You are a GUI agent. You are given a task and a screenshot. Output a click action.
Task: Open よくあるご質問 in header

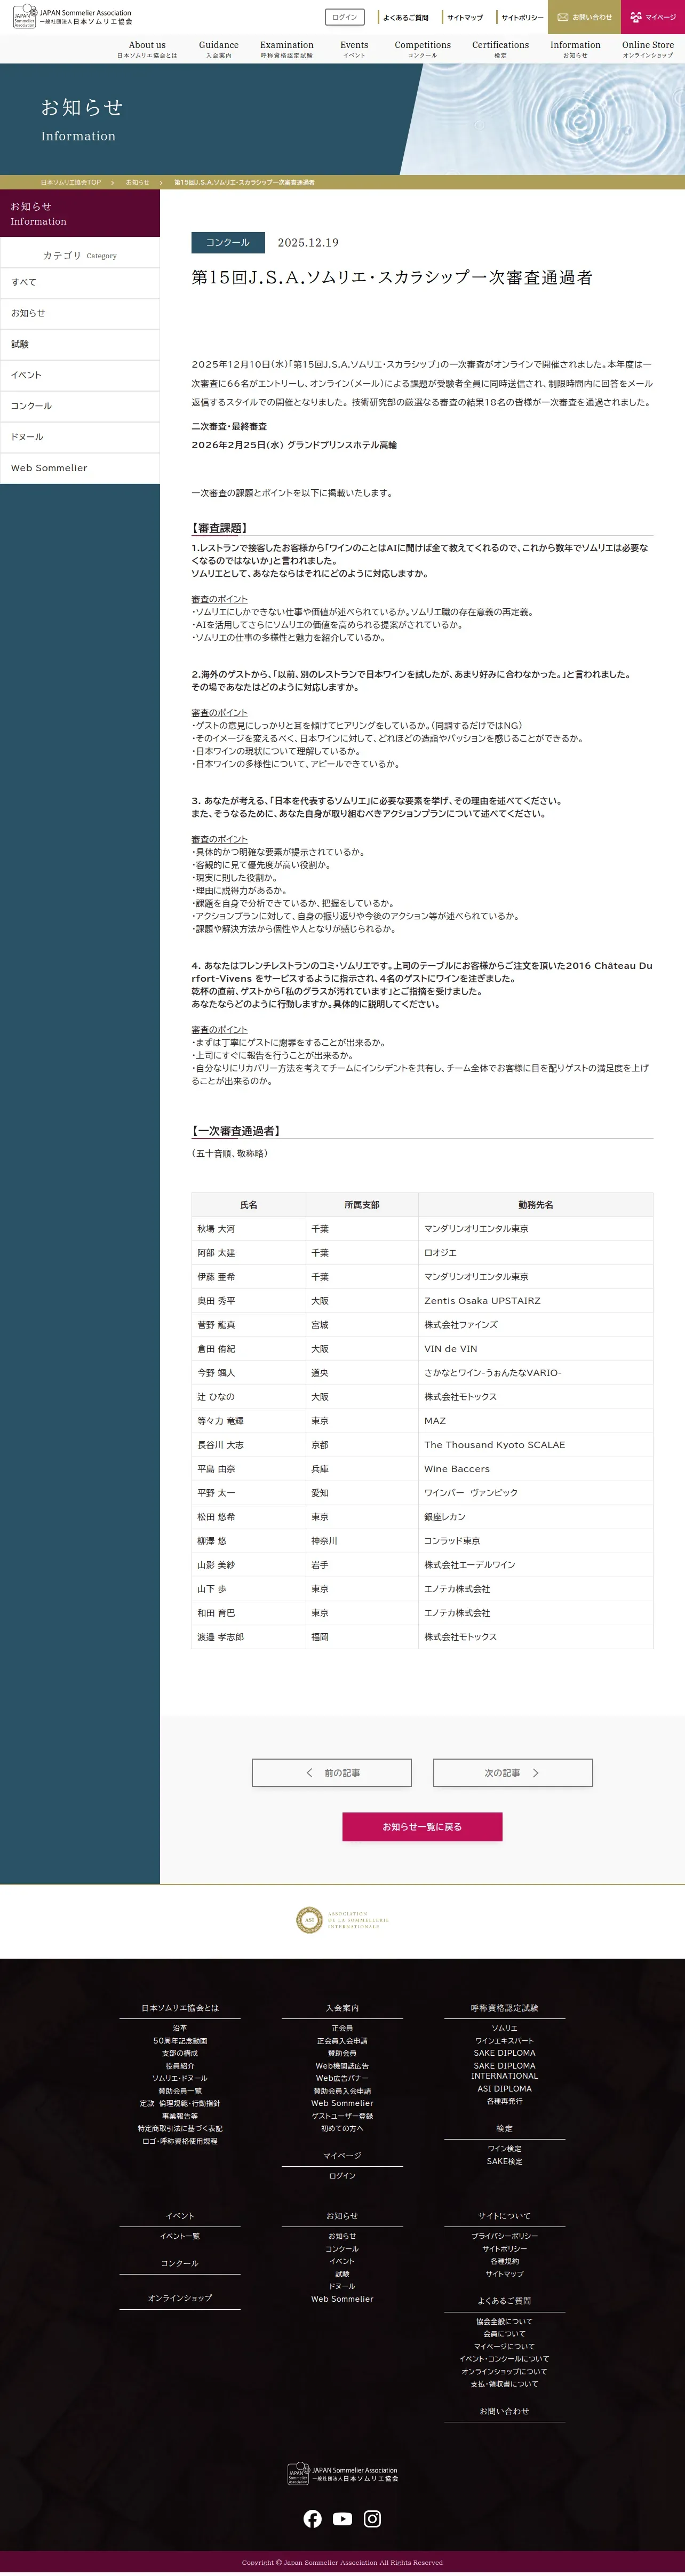coord(406,17)
